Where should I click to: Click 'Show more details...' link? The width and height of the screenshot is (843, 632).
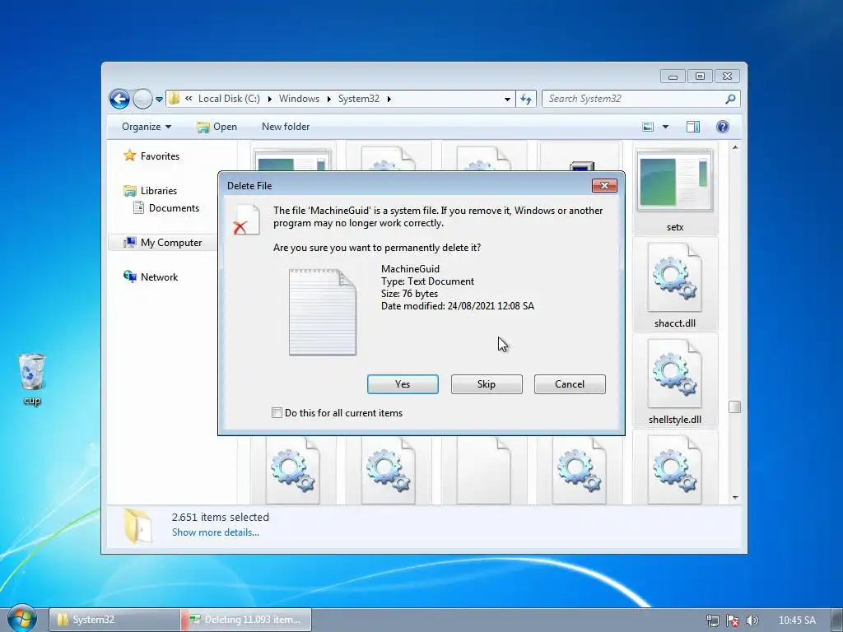point(216,532)
